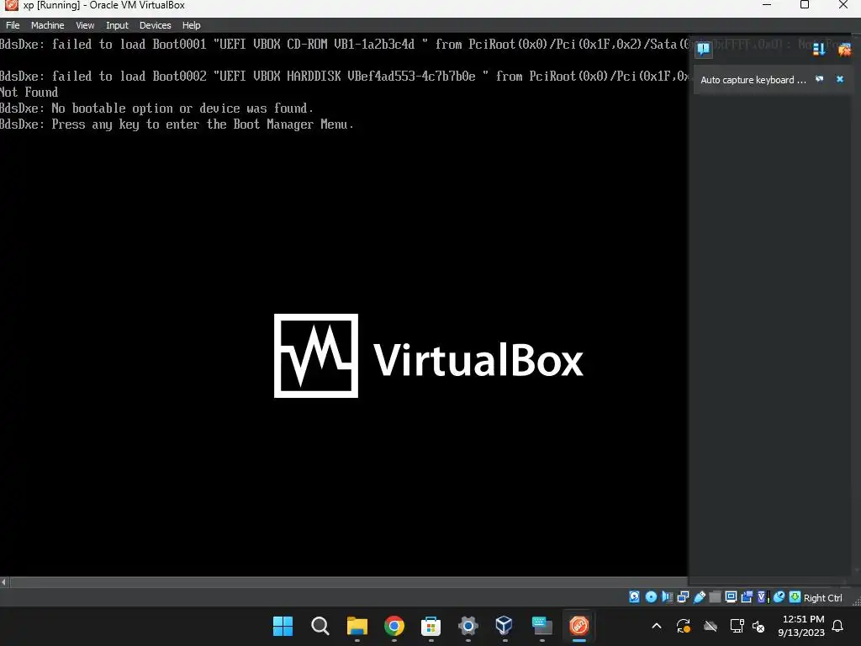Image resolution: width=861 pixels, height=646 pixels.
Task: Click the running xp VM taskbar icon
Action: [578, 626]
